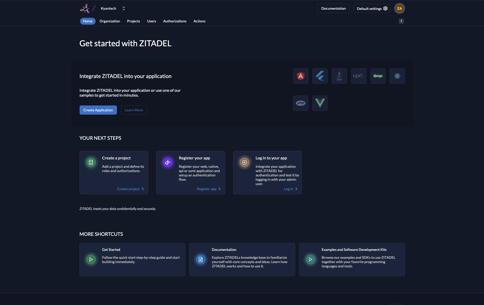Viewport: 484px width, 305px height.
Task: Open the Projects tab
Action: (133, 21)
